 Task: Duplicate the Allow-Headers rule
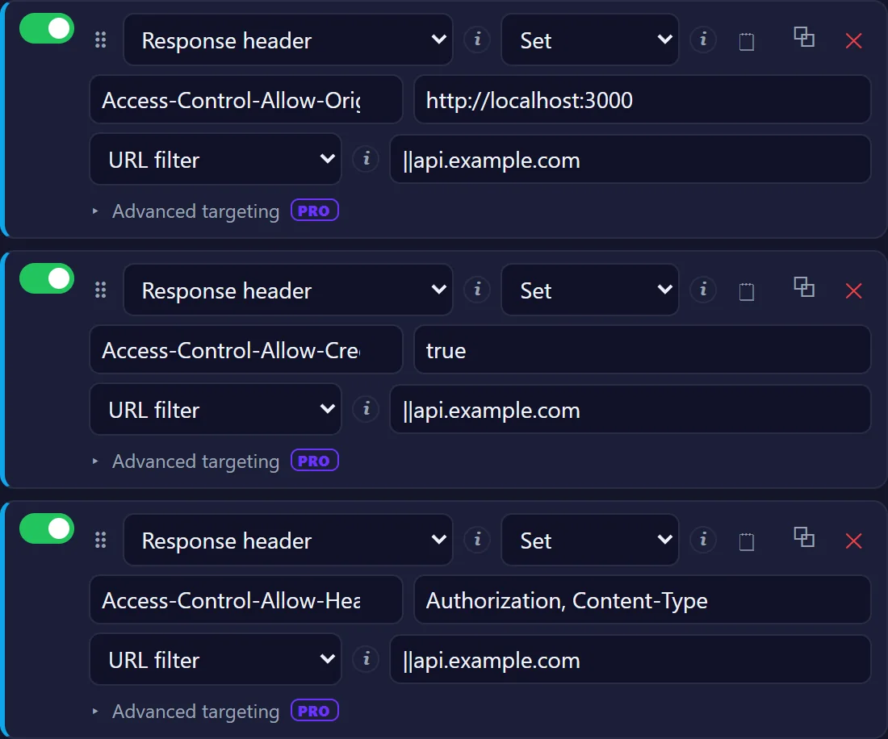coord(803,537)
